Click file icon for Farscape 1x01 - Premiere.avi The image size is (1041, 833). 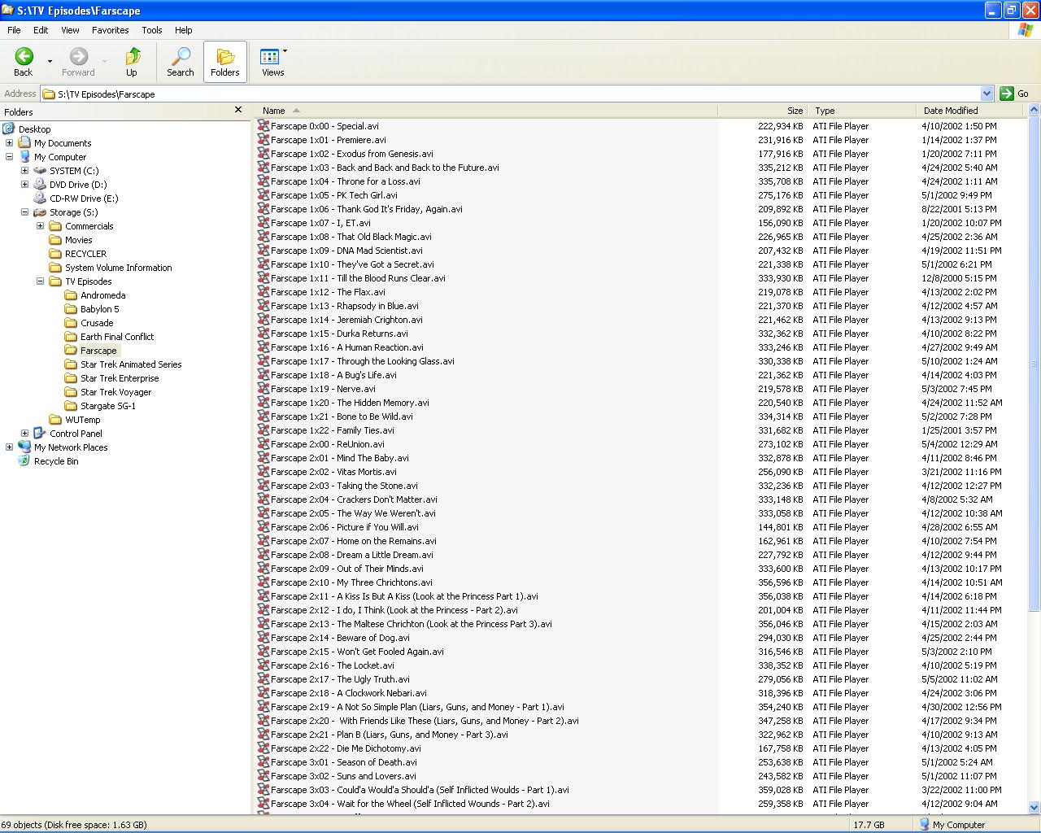point(264,140)
